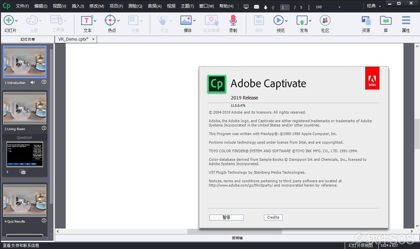Screen dimensions: 420x249
Task: Expand the Hotspot (热点) dropdown arrow
Action: pos(118,21)
